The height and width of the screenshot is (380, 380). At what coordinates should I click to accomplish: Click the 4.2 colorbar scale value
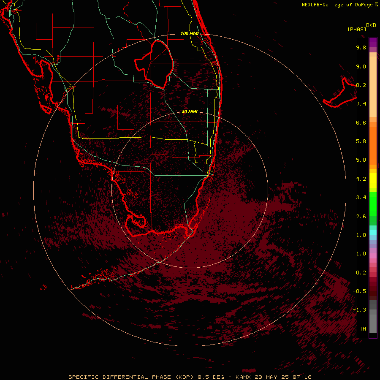(x=361, y=179)
